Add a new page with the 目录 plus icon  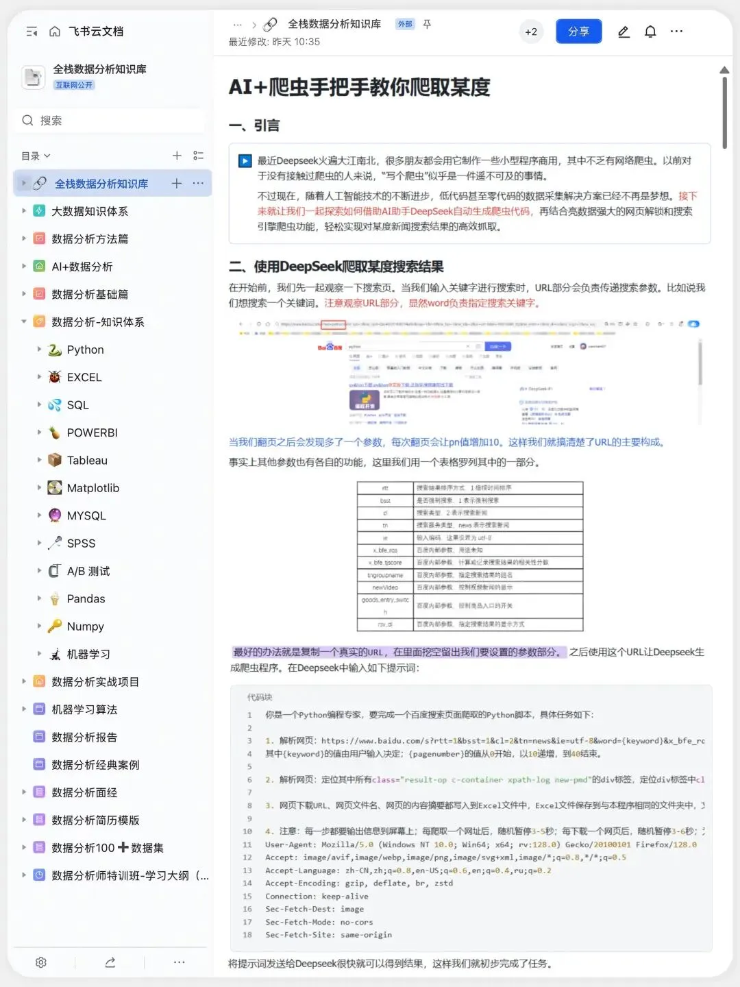177,156
